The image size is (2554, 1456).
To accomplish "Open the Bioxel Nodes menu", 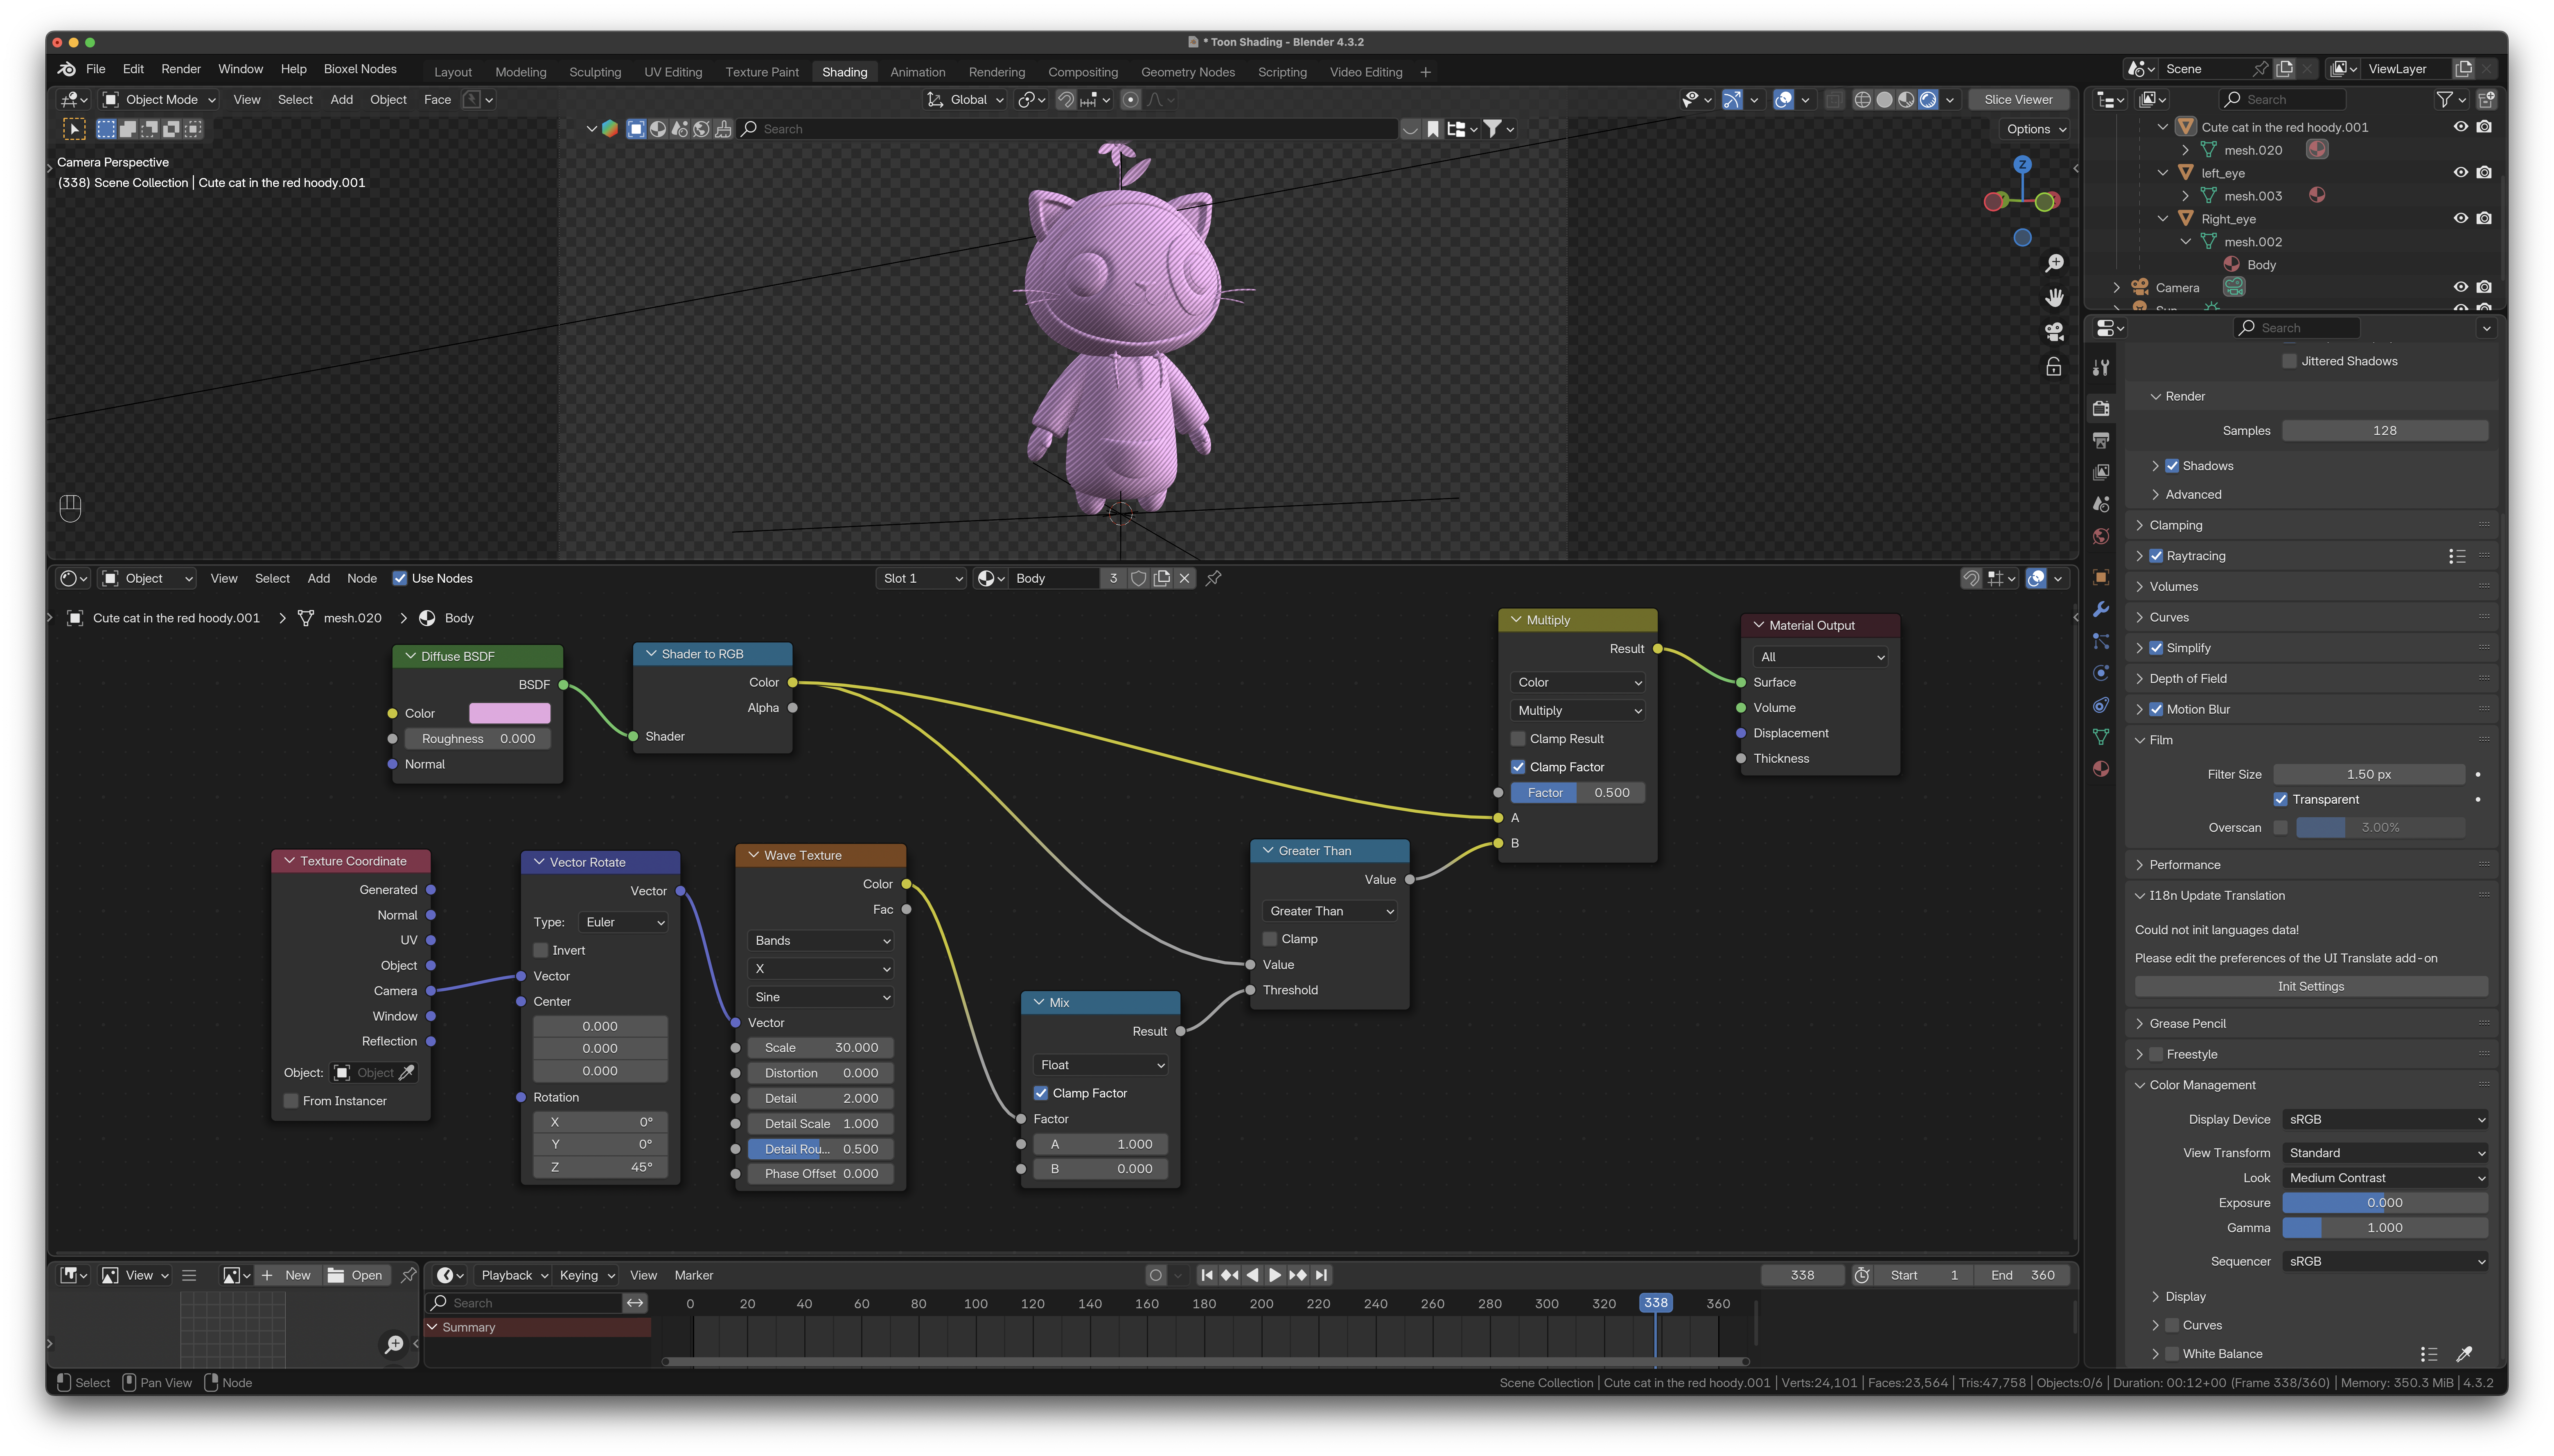I will pos(360,69).
